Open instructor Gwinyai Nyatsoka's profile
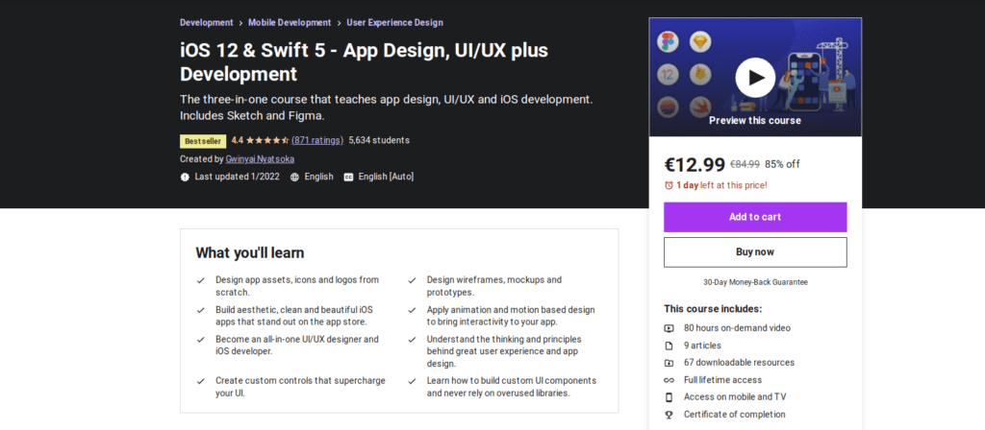 (x=260, y=158)
